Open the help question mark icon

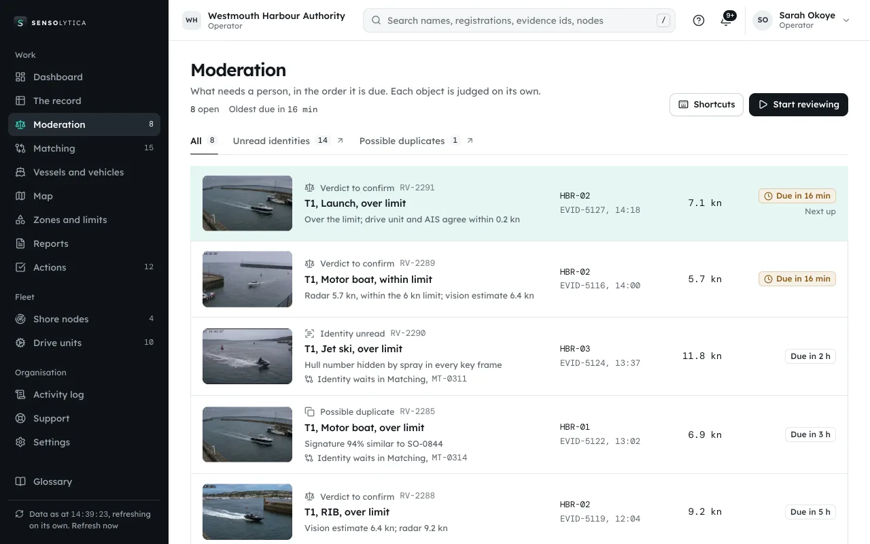pos(698,20)
